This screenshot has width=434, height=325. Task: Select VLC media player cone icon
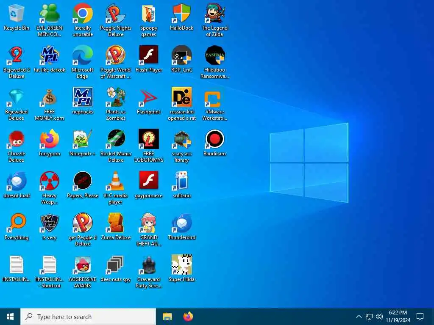[116, 181]
